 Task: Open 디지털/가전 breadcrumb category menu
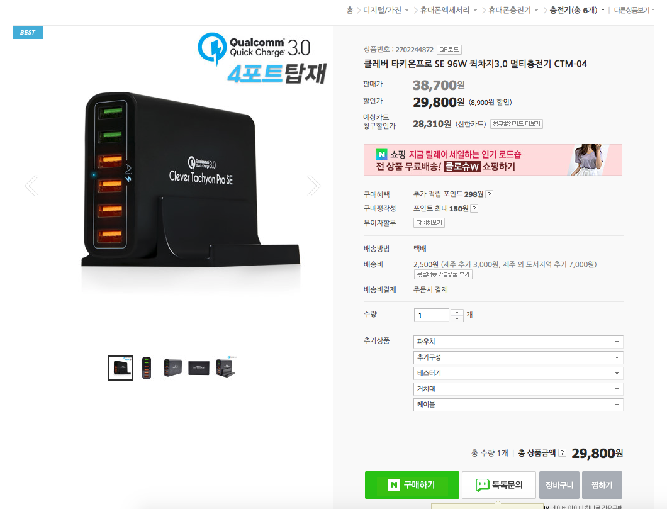[x=386, y=10]
